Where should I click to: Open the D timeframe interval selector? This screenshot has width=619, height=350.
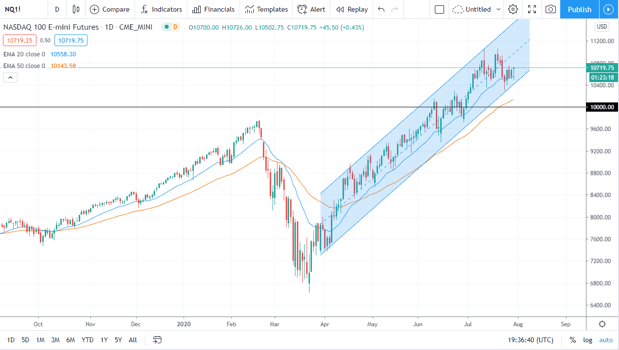point(57,9)
